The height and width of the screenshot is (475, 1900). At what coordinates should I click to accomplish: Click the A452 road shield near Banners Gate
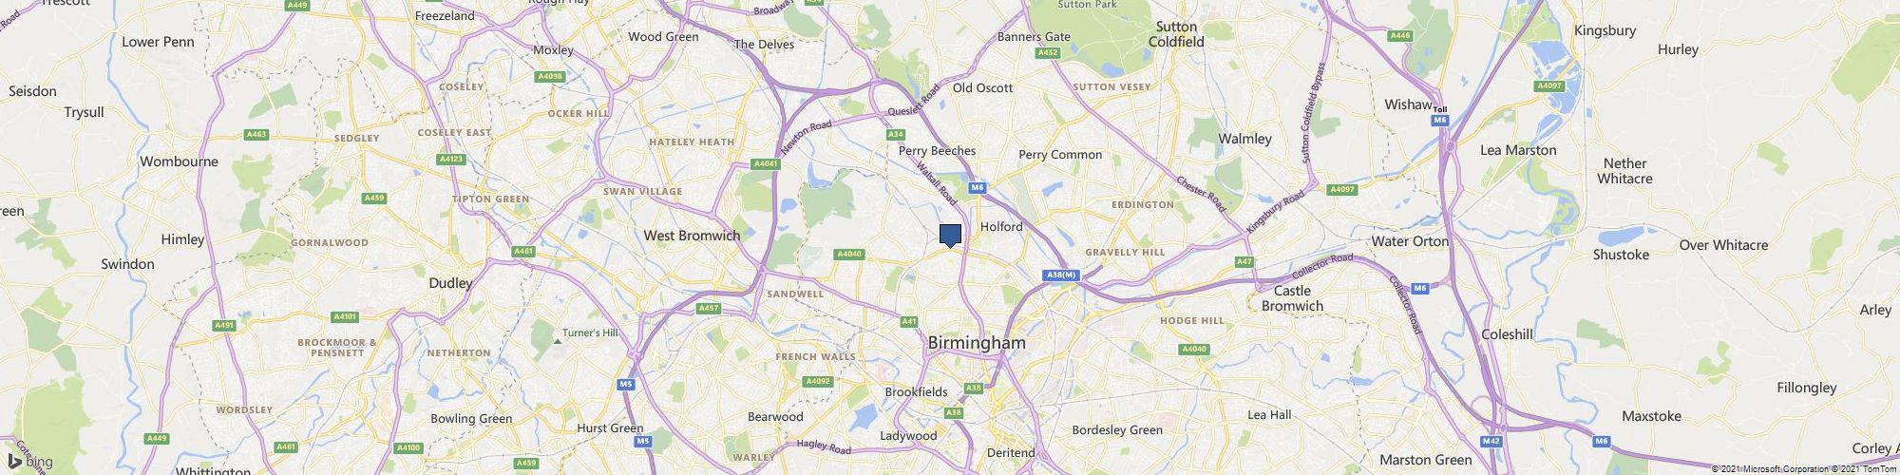click(1048, 53)
